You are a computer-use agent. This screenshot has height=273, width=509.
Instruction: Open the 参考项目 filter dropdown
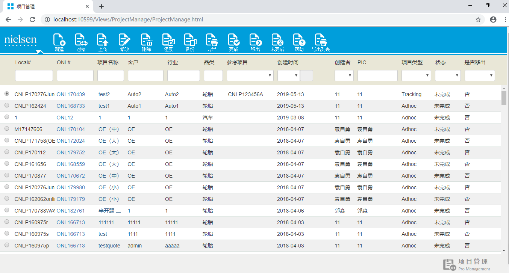250,75
